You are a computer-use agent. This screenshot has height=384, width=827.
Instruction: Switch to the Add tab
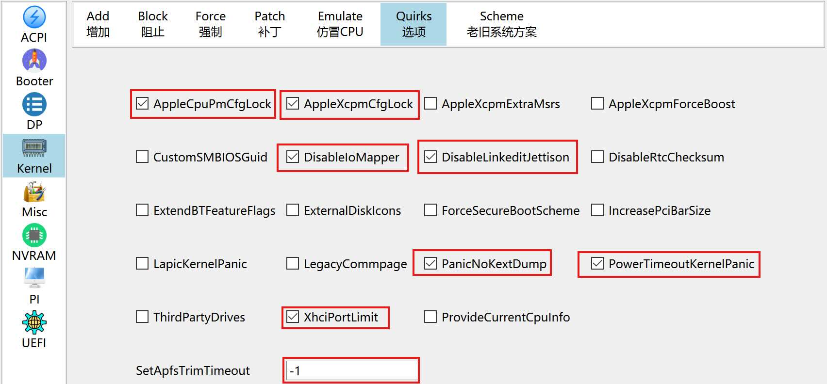click(x=98, y=24)
